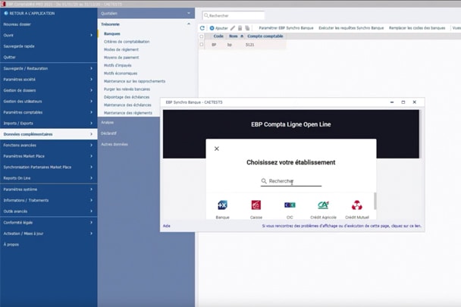The width and height of the screenshot is (461, 307).
Task: Choose the Crédit Mutuel bank icon
Action: pos(356,205)
